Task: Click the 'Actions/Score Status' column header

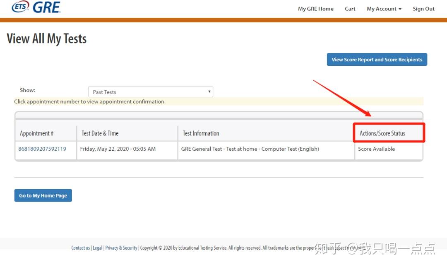Action: (x=382, y=133)
